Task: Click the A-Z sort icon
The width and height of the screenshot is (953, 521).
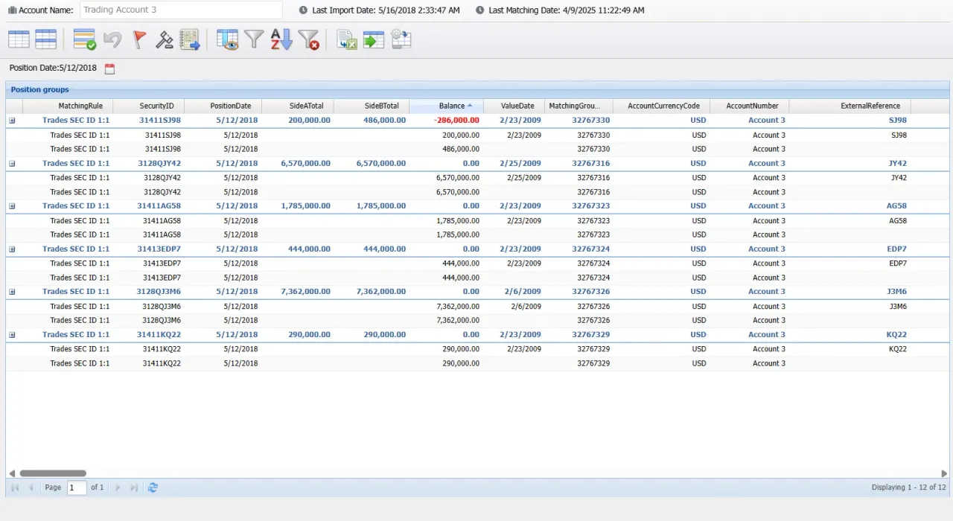Action: tap(281, 39)
